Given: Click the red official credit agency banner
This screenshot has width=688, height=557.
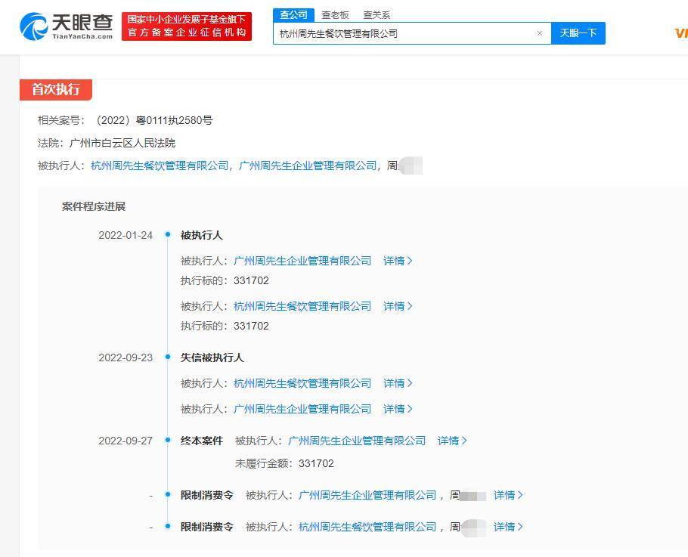Looking at the screenshot, I should tap(187, 26).
